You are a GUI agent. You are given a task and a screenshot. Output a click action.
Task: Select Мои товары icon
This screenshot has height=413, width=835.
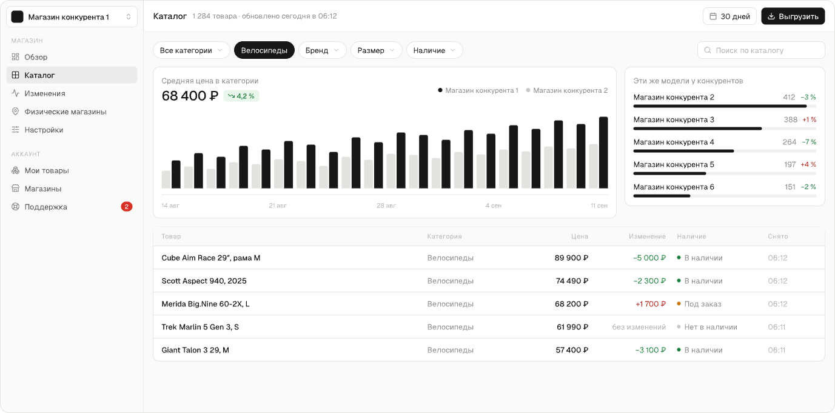16,170
